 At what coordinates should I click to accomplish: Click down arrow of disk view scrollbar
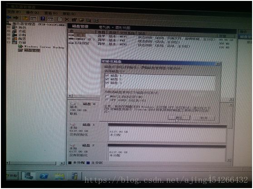pos(229,160)
